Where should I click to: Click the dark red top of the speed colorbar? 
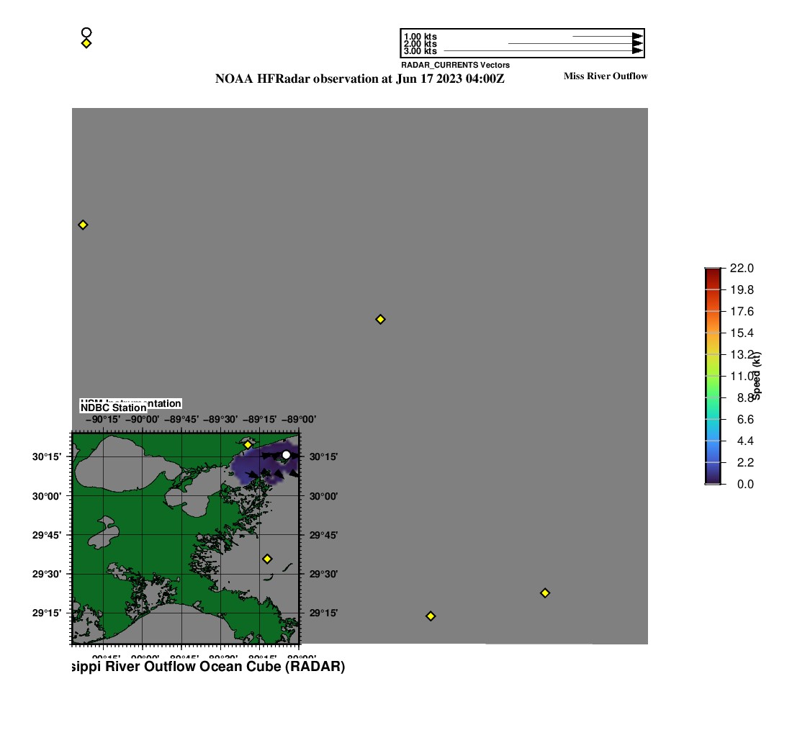(712, 271)
